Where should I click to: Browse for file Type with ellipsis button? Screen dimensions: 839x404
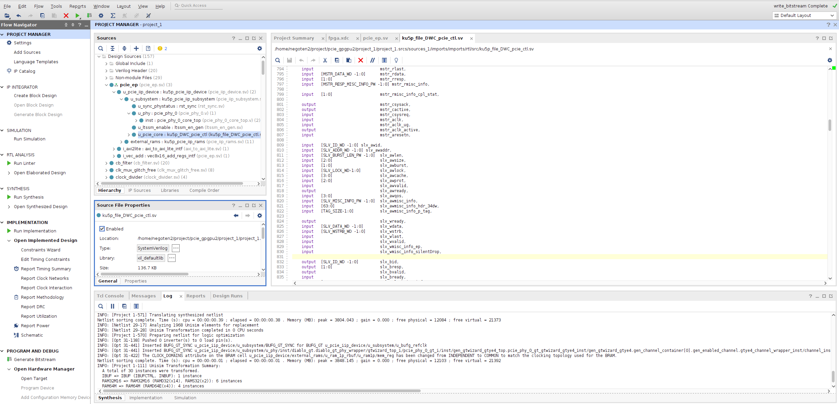[x=176, y=248]
